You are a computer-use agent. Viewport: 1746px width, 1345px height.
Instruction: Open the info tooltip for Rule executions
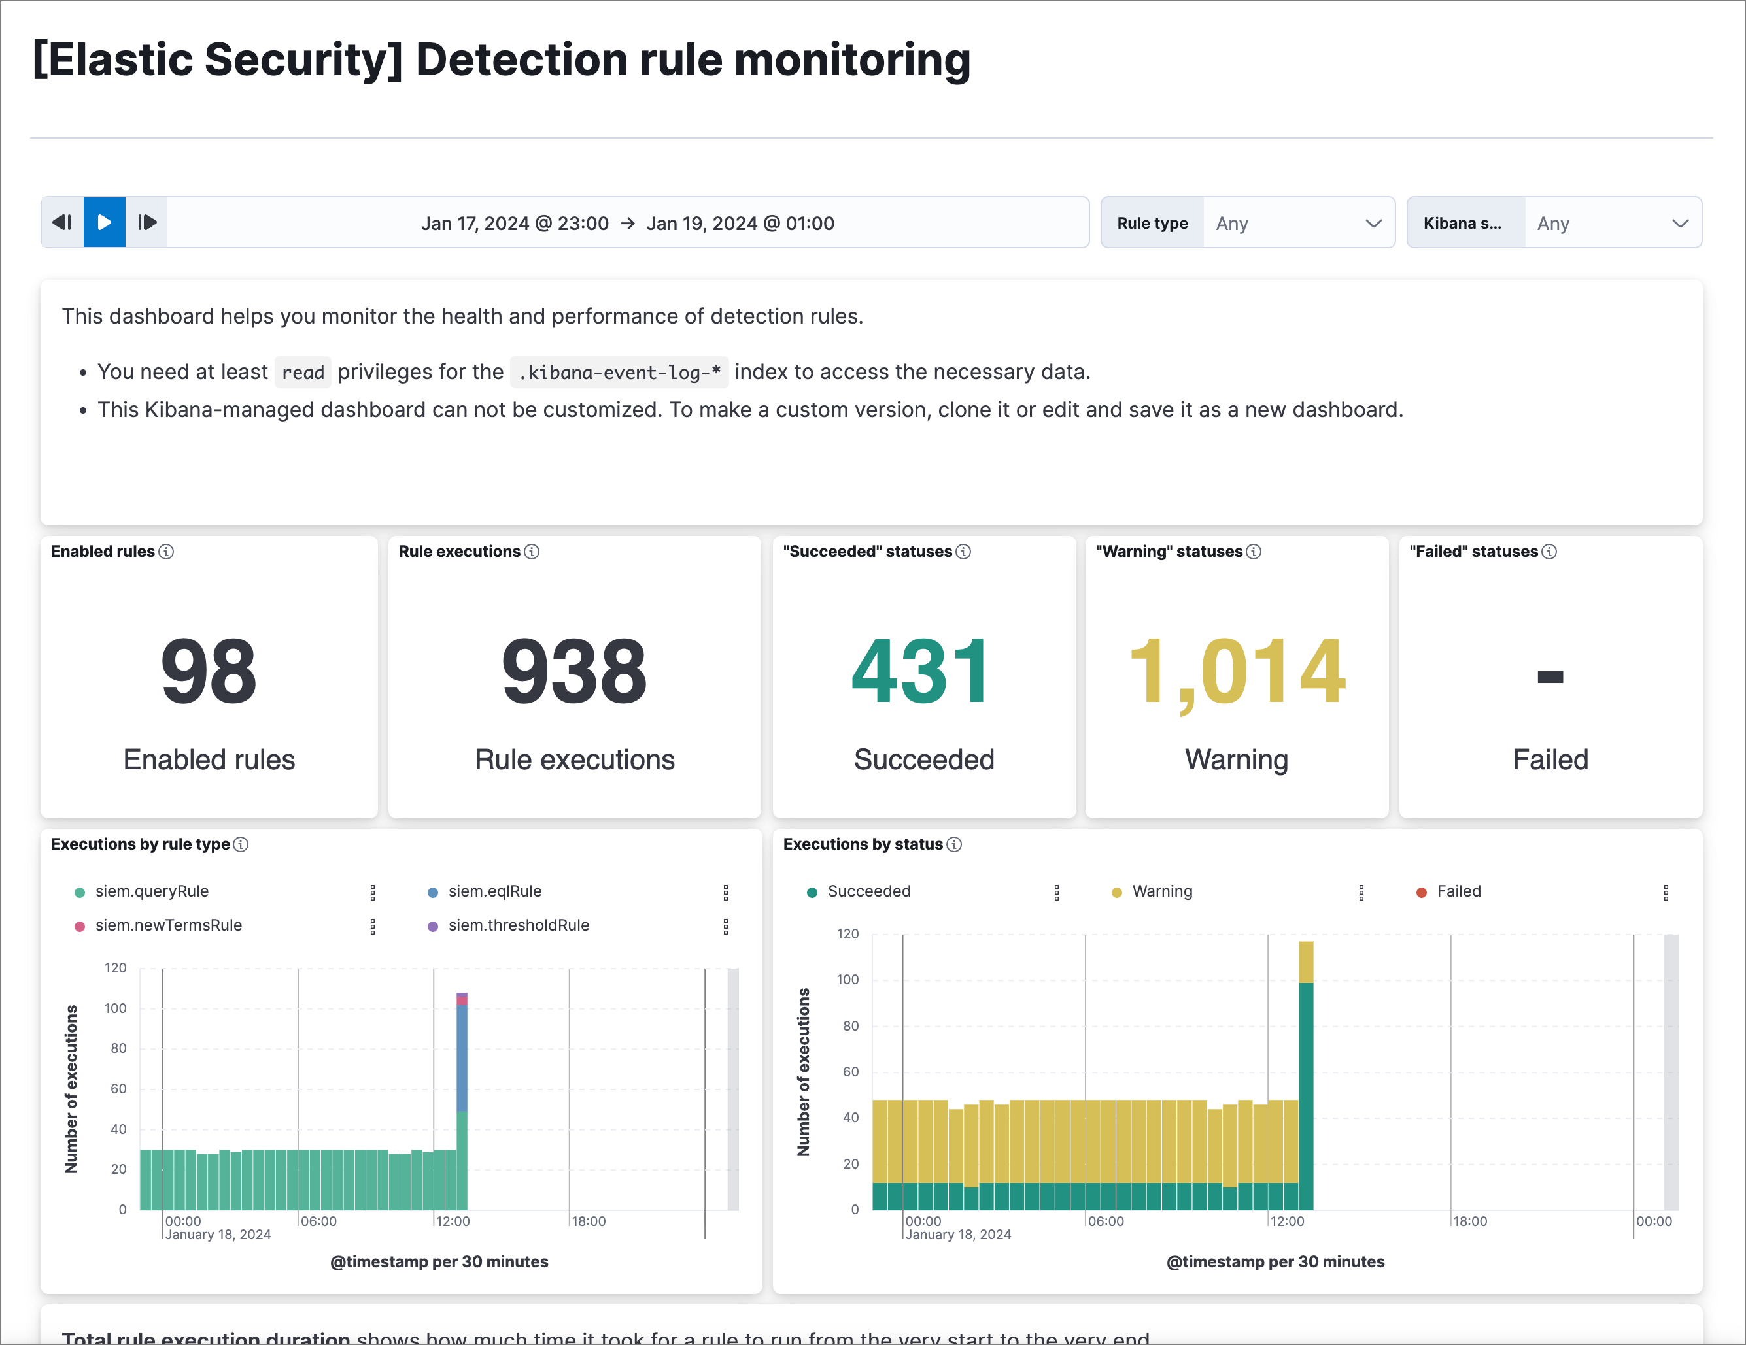532,551
